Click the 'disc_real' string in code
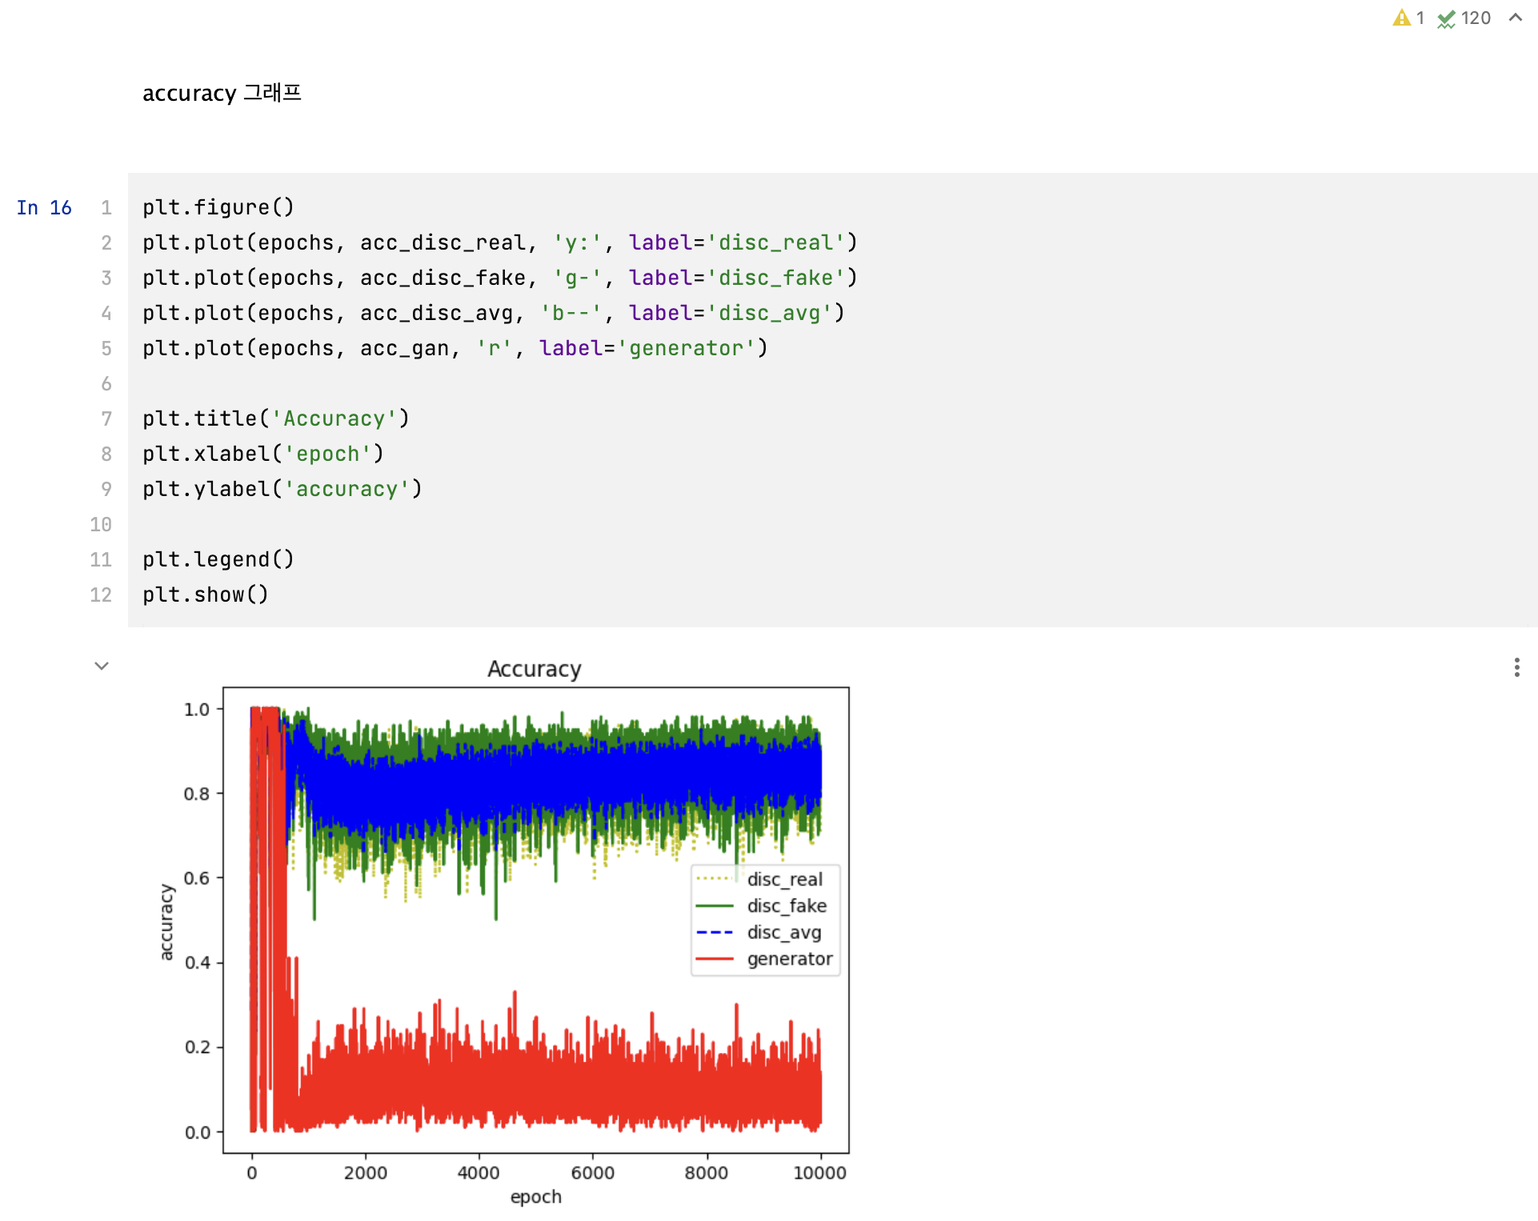The width and height of the screenshot is (1538, 1221). [775, 242]
